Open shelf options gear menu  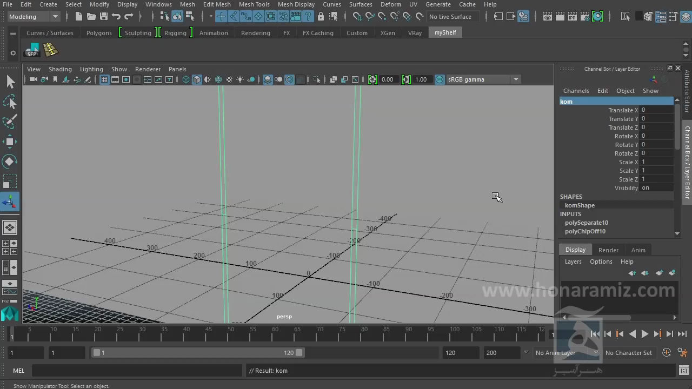click(x=13, y=53)
